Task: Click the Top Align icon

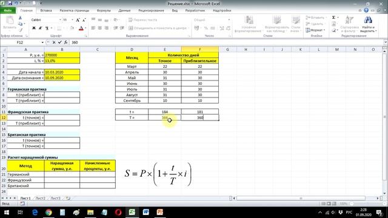Action: 93,19
